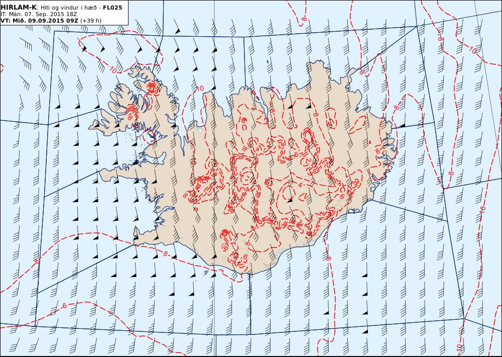Click the 6 isotherm label over the sea
This screenshot has width=502, height=357.
click(x=65, y=306)
